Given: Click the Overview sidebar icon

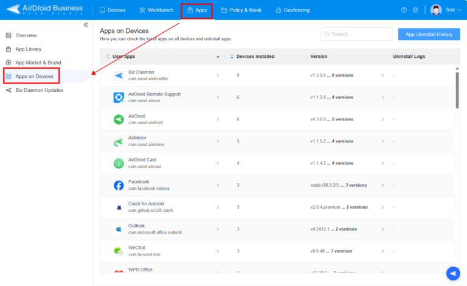Looking at the screenshot, I should pyautogui.click(x=9, y=35).
